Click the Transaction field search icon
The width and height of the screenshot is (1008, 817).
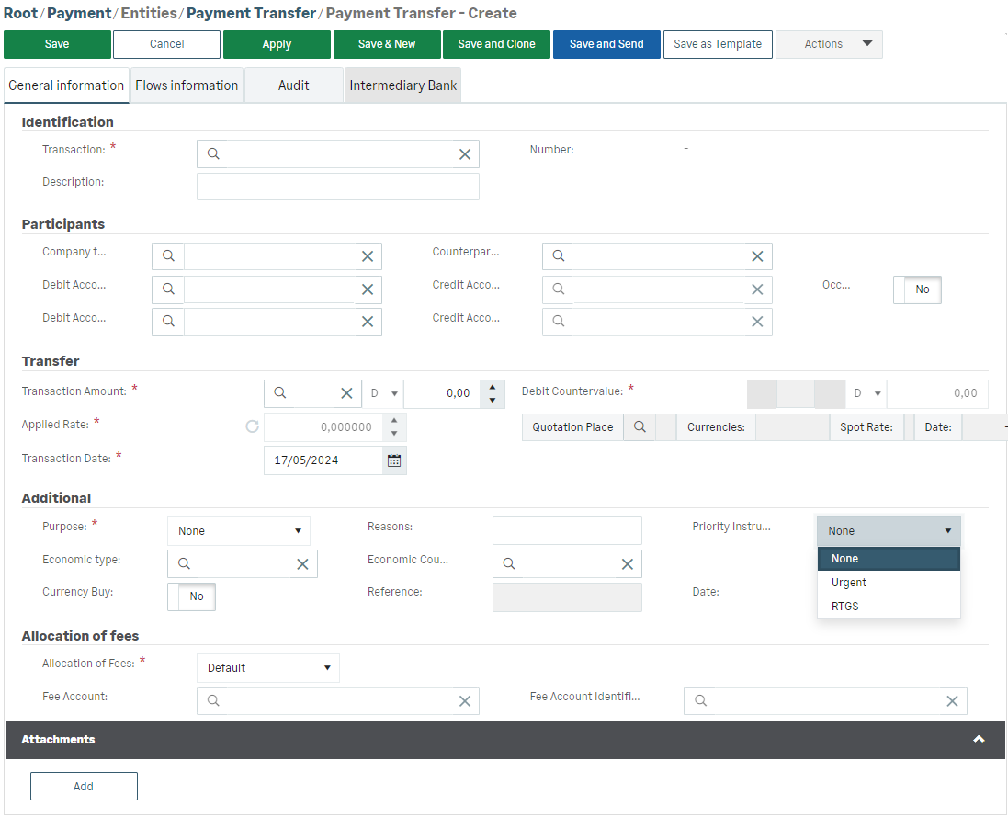[x=213, y=154]
